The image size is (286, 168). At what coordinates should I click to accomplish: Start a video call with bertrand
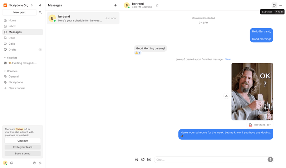pyautogui.click(x=274, y=5)
